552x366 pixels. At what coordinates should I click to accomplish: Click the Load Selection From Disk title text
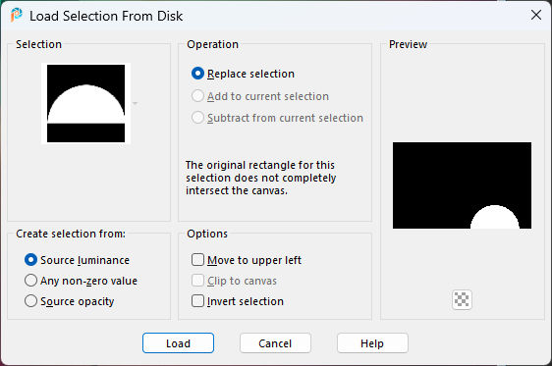point(106,16)
